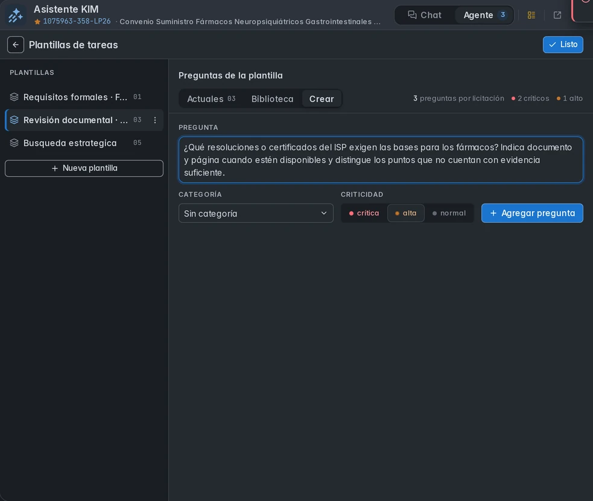Open the tender link 1075963-358-LP26
This screenshot has width=593, height=501.
click(77, 21)
